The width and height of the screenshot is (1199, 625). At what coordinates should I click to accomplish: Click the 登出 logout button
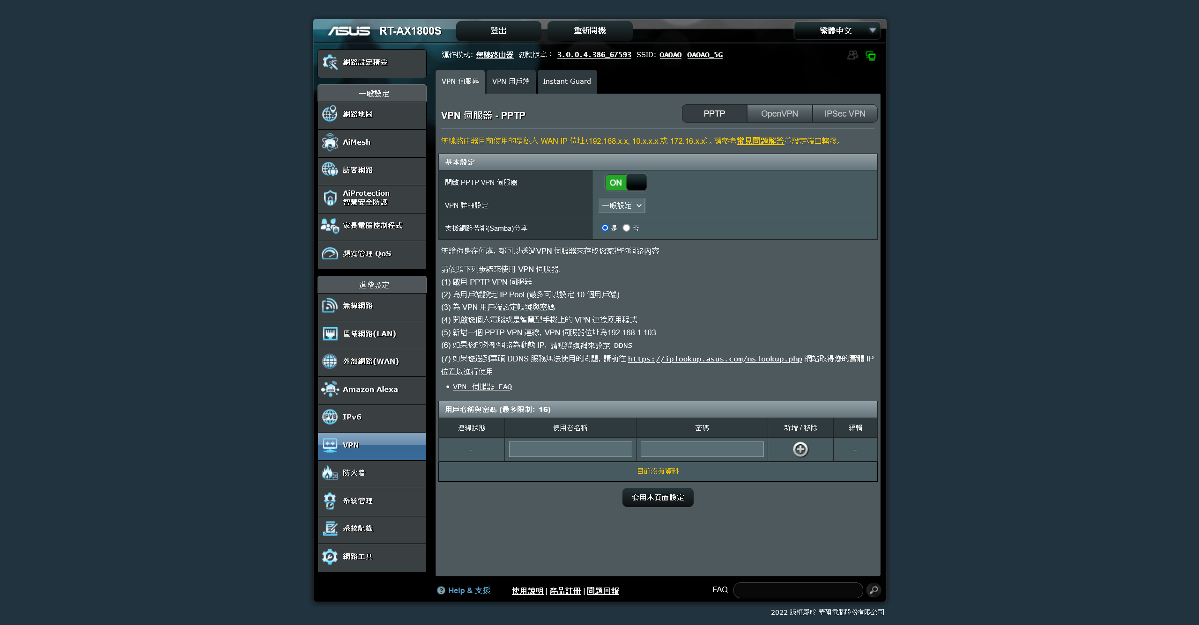(498, 30)
